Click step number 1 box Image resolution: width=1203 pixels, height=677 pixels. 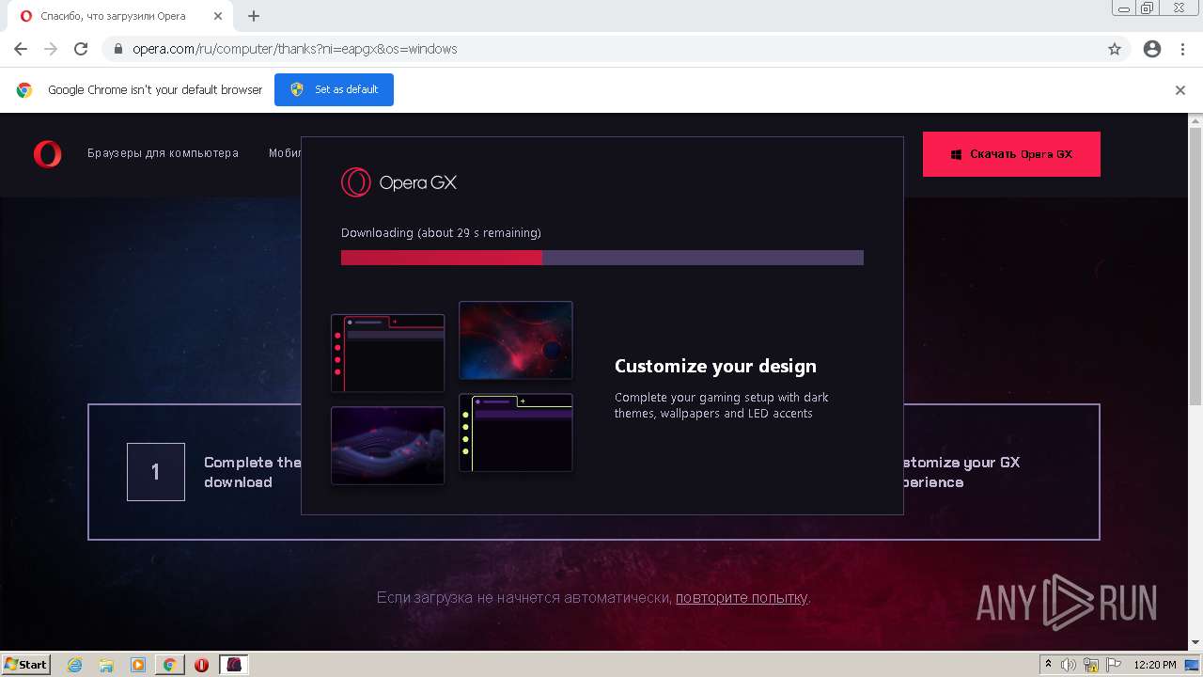(156, 472)
